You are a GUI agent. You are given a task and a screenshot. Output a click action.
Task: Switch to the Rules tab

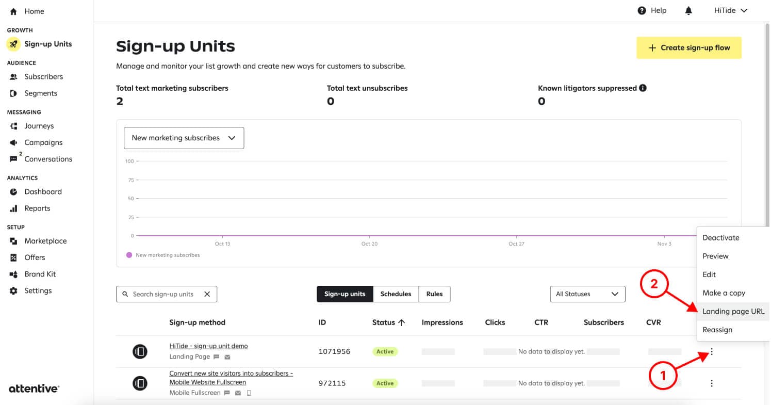434,294
